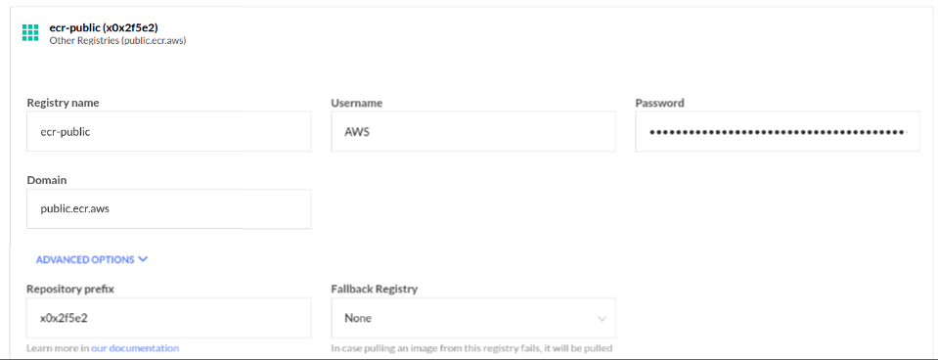938x360 pixels.
Task: Click the ecr-public (x0x2f5e2) heading
Action: (x=104, y=28)
